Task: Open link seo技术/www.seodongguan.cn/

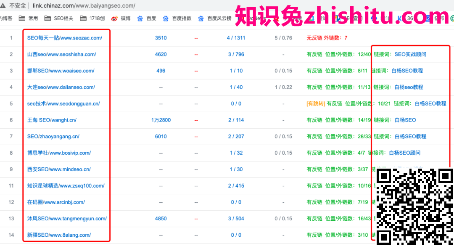Action: 63,103
